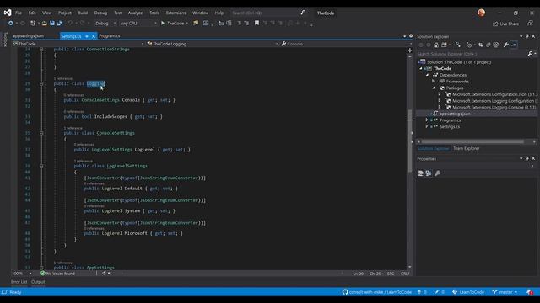540x303 pixels.
Task: Click the Property Pages wrench in Properties panel
Action: (x=437, y=173)
